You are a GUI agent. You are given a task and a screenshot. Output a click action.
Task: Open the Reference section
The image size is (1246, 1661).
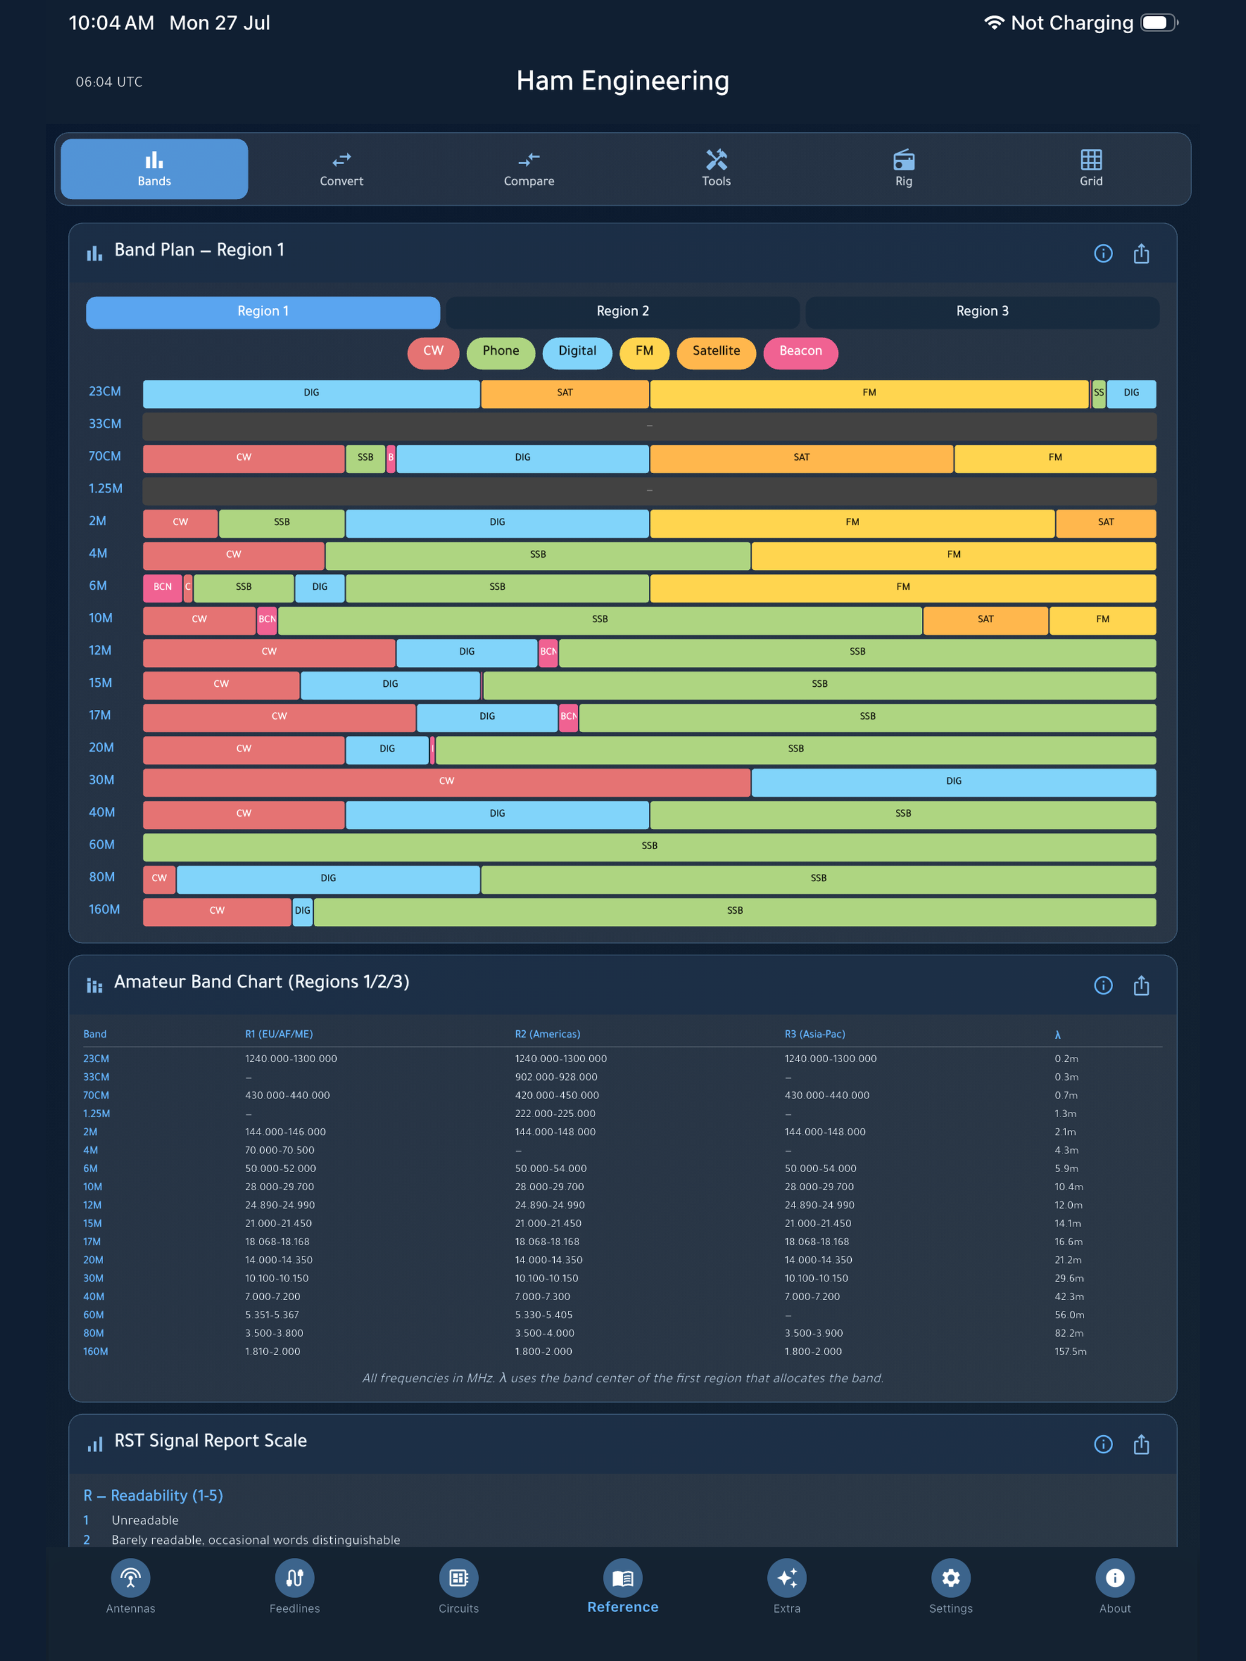[x=622, y=1587]
